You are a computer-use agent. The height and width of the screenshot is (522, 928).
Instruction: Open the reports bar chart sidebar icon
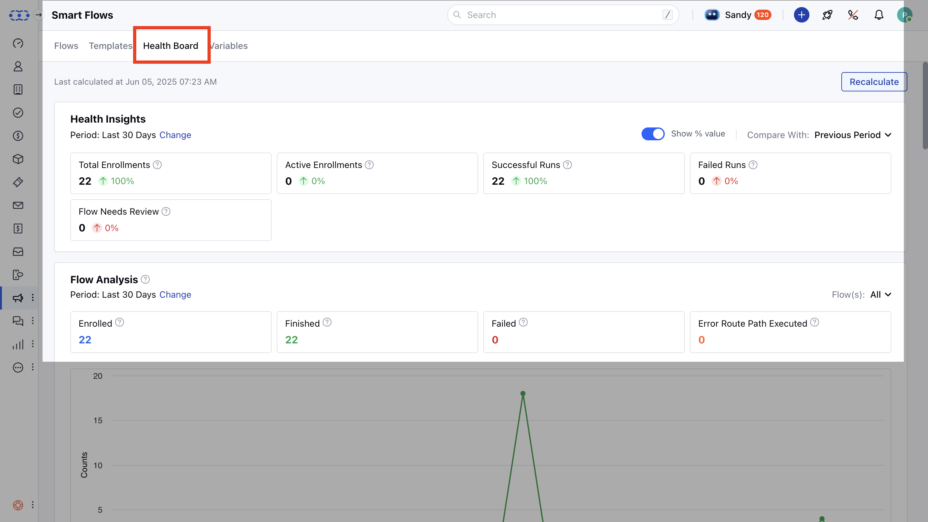[x=18, y=344]
